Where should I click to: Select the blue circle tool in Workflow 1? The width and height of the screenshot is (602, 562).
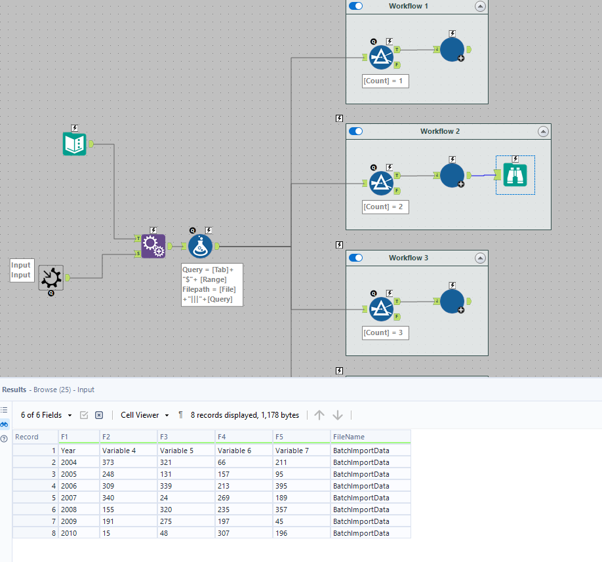click(x=452, y=50)
